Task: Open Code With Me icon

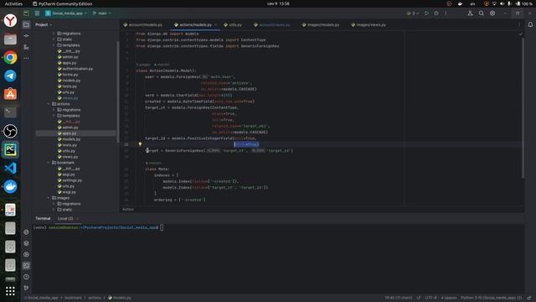Action: (470, 13)
